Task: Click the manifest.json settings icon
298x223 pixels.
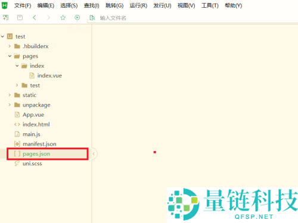Action: (x=17, y=144)
